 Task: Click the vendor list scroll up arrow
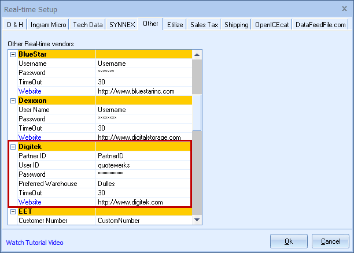197,54
